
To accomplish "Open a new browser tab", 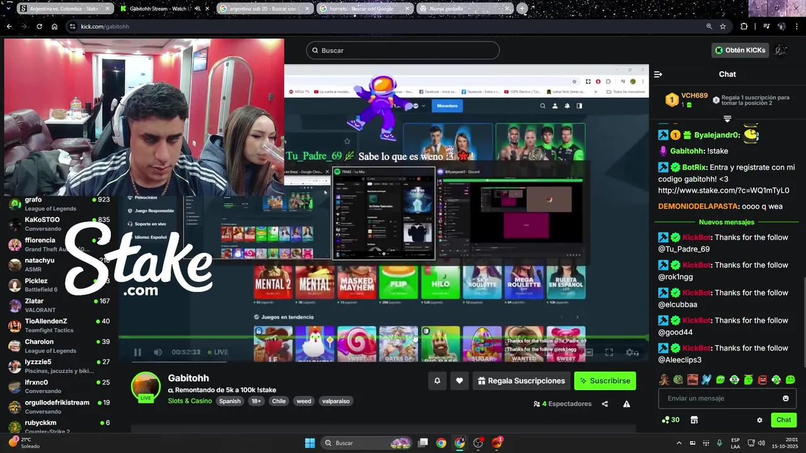I will coord(522,9).
